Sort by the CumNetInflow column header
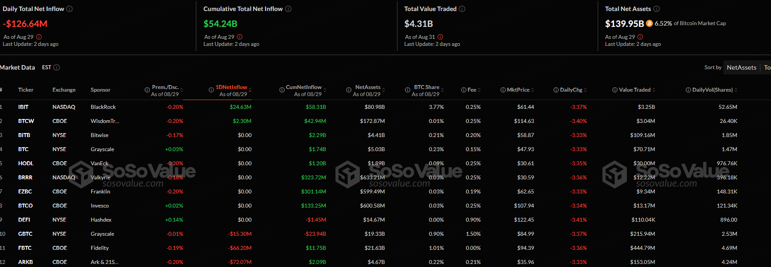 (304, 87)
